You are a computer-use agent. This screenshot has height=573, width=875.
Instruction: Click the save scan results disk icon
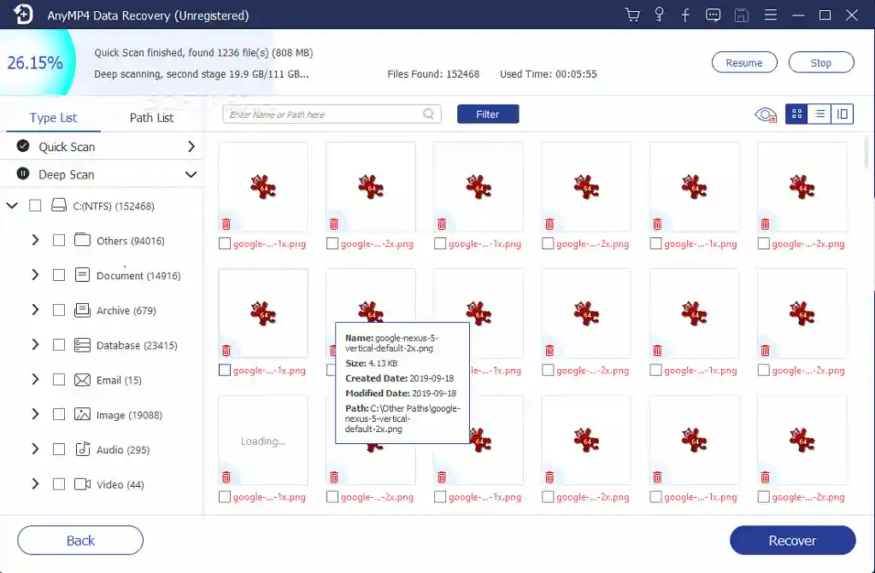[741, 15]
